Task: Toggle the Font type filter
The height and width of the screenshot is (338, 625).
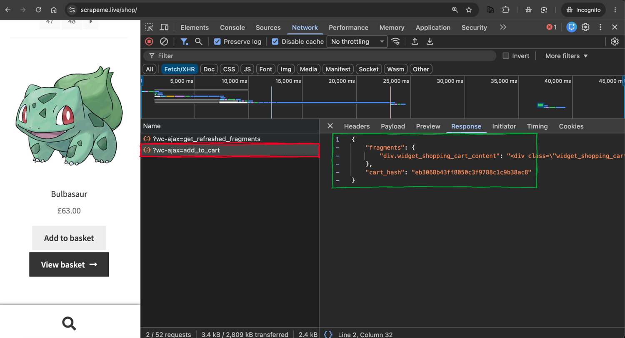Action: click(x=265, y=69)
